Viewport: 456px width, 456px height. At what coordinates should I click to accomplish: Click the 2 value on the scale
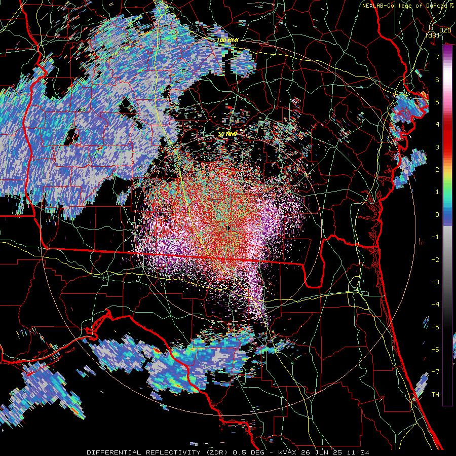(437, 170)
